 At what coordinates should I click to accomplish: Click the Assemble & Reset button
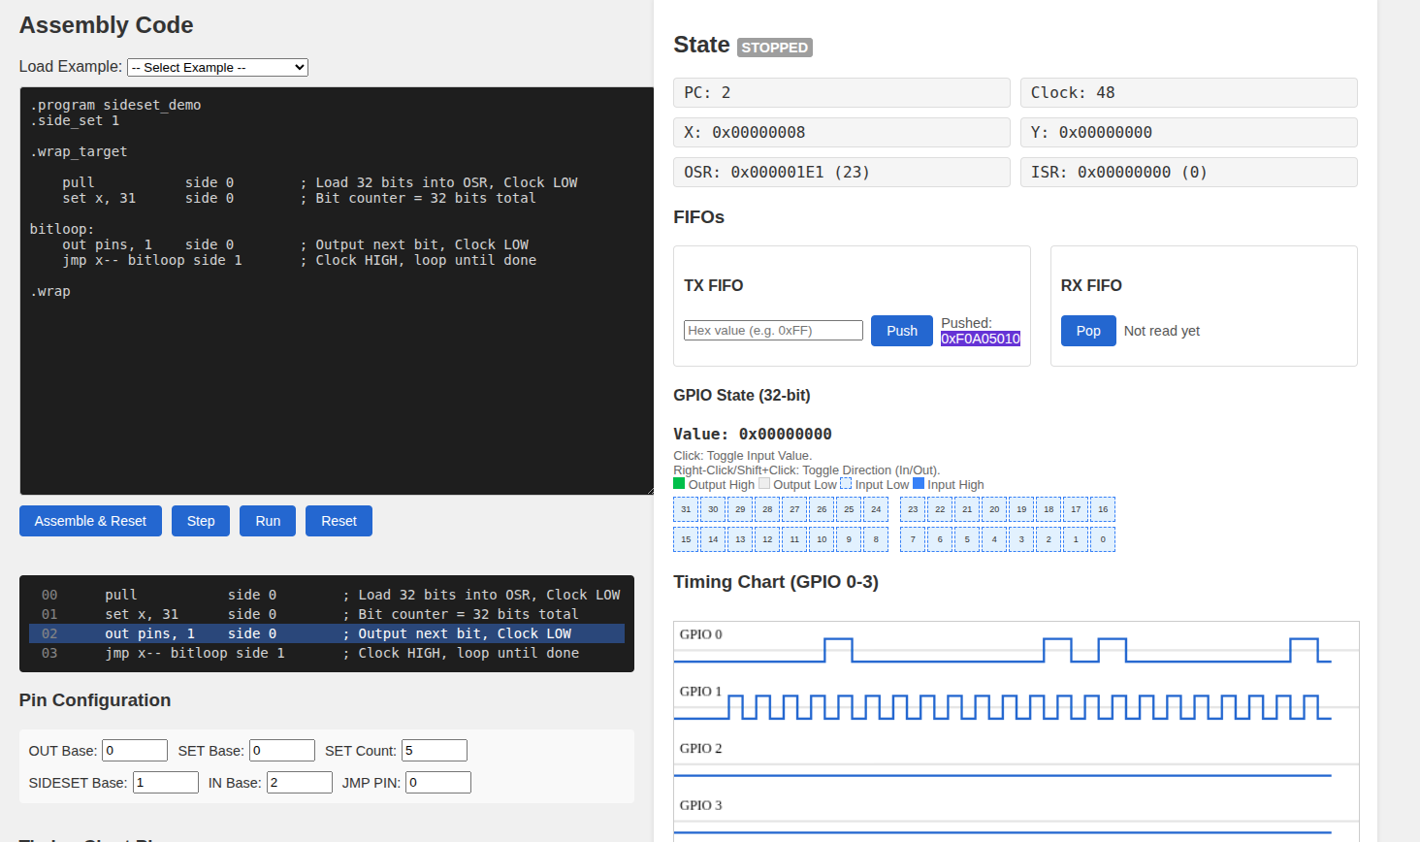click(x=90, y=521)
